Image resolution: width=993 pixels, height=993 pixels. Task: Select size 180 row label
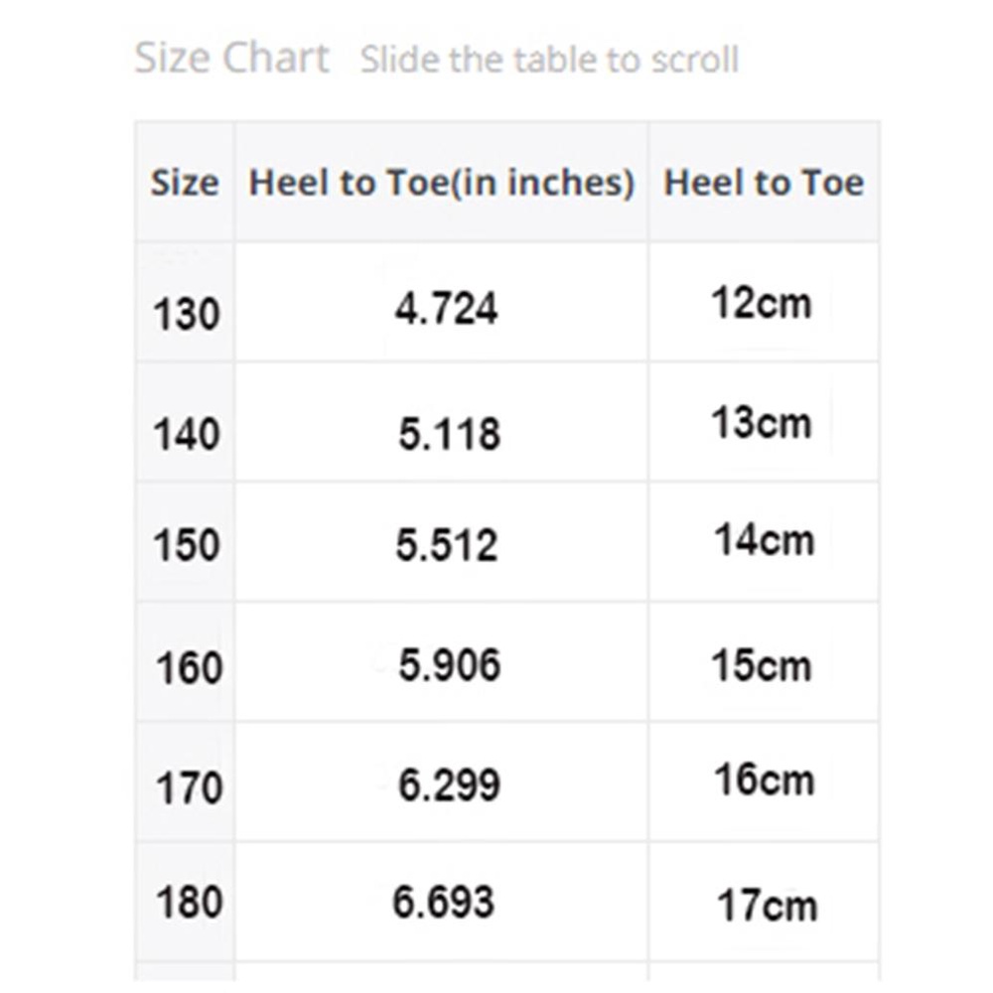188,903
